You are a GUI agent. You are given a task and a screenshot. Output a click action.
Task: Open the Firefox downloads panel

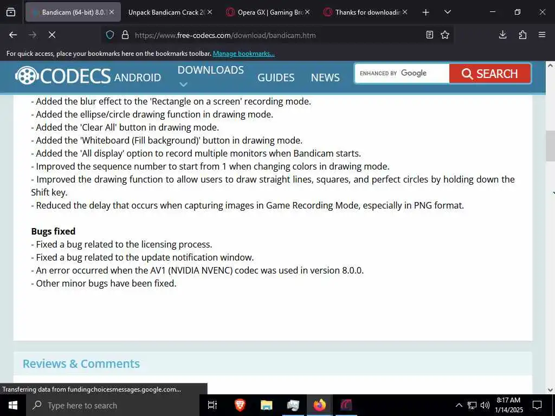point(502,35)
